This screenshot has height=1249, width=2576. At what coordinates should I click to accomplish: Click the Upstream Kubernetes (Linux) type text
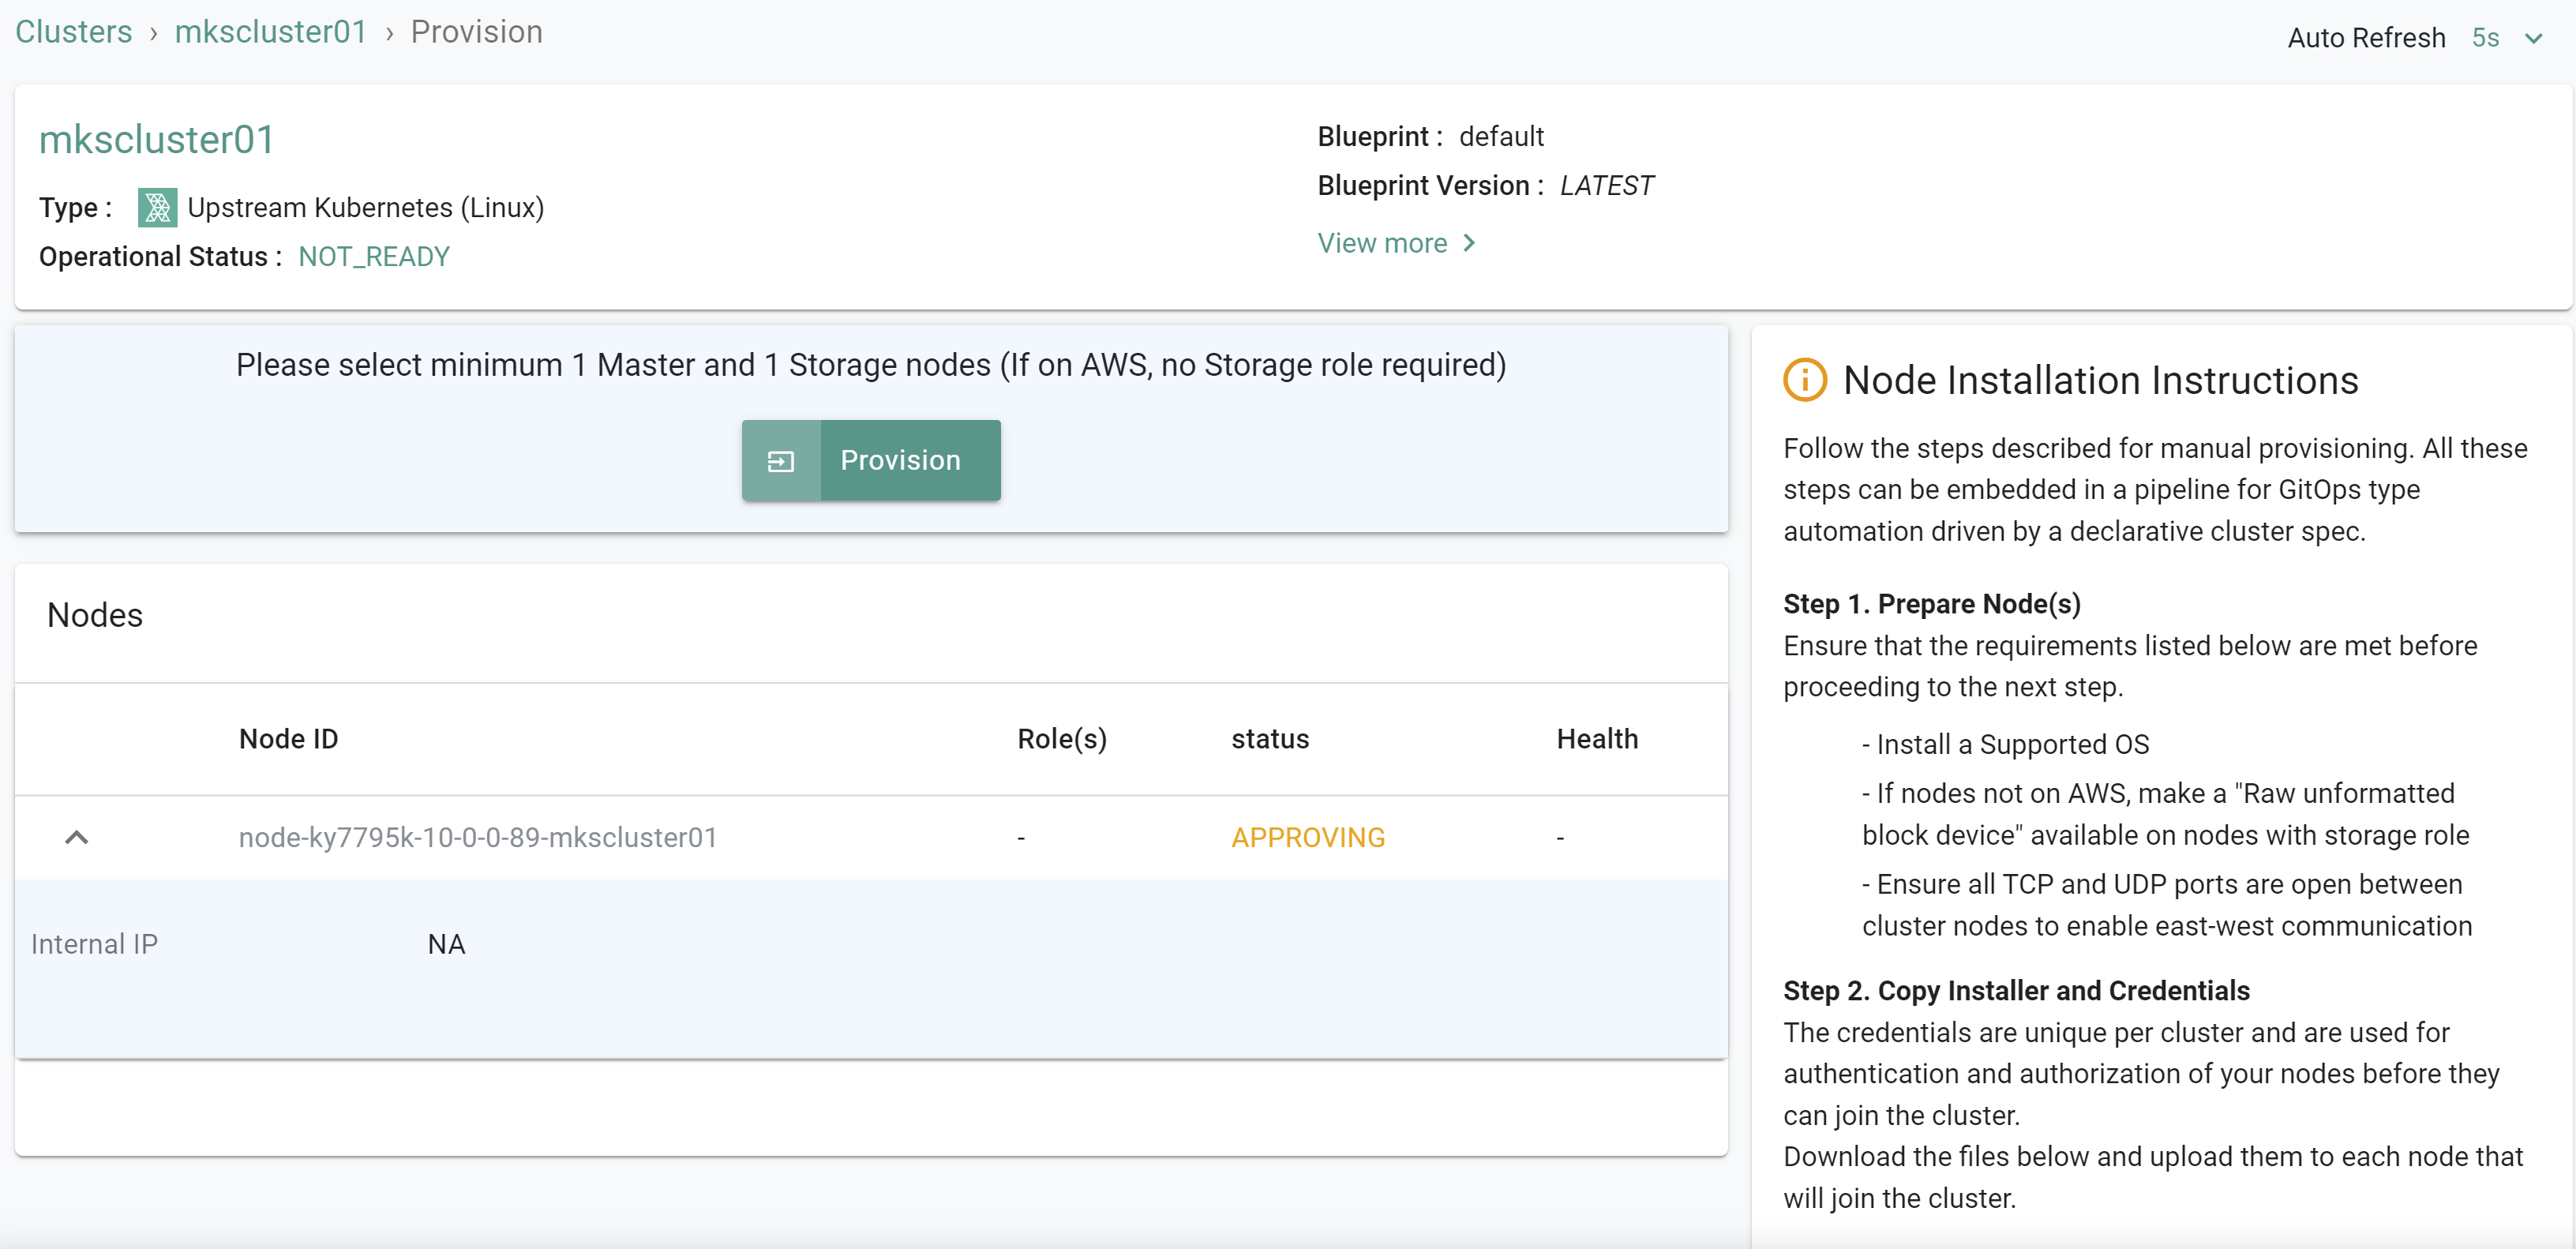(x=366, y=207)
